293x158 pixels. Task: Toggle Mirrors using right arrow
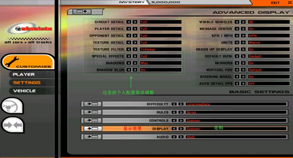coord(243,63)
